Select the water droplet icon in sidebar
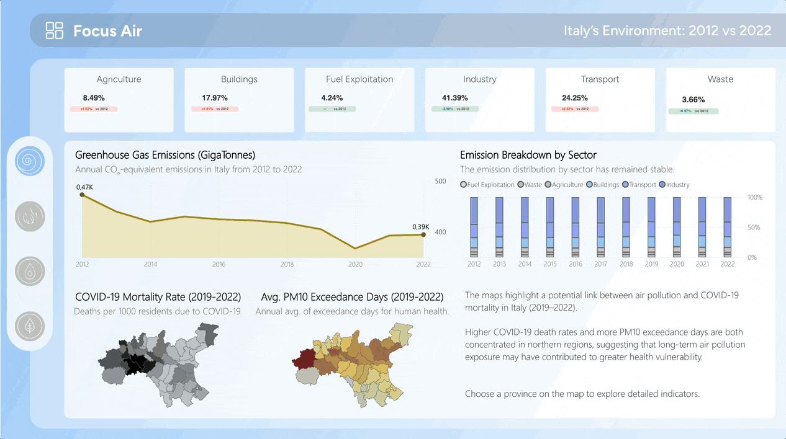 tap(30, 271)
